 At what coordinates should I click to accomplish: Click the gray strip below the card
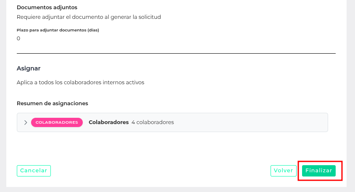pyautogui.click(x=176, y=189)
